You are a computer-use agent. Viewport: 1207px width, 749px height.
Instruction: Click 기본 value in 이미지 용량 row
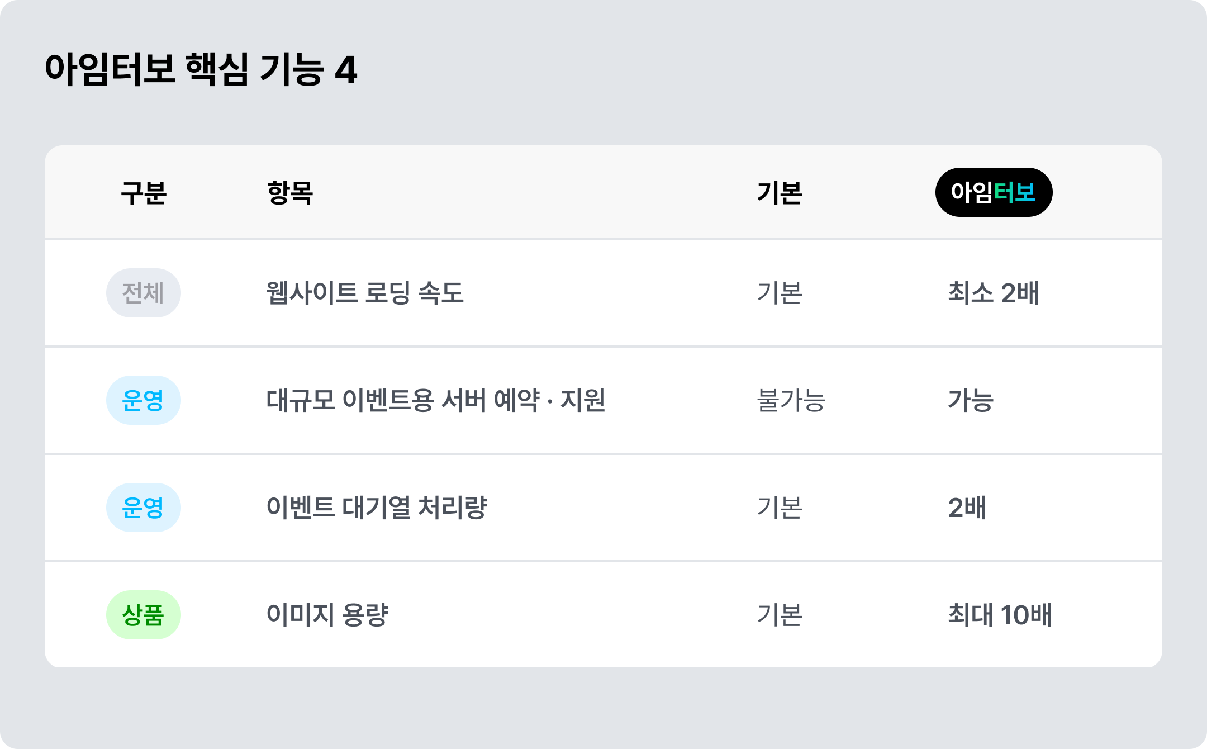[780, 615]
